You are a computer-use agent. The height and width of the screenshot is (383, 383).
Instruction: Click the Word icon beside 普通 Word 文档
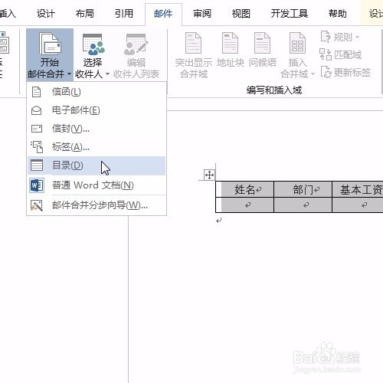tap(37, 185)
